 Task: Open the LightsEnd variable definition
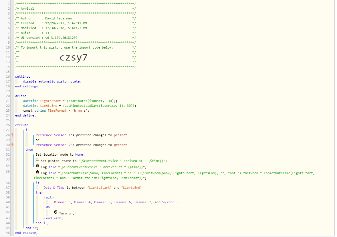(49, 106)
